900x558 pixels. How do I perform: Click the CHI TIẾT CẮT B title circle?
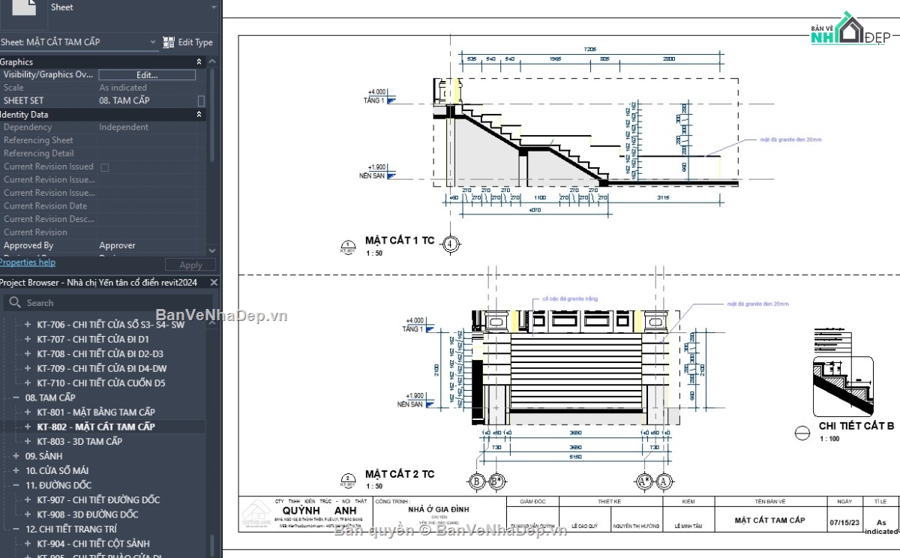[803, 433]
